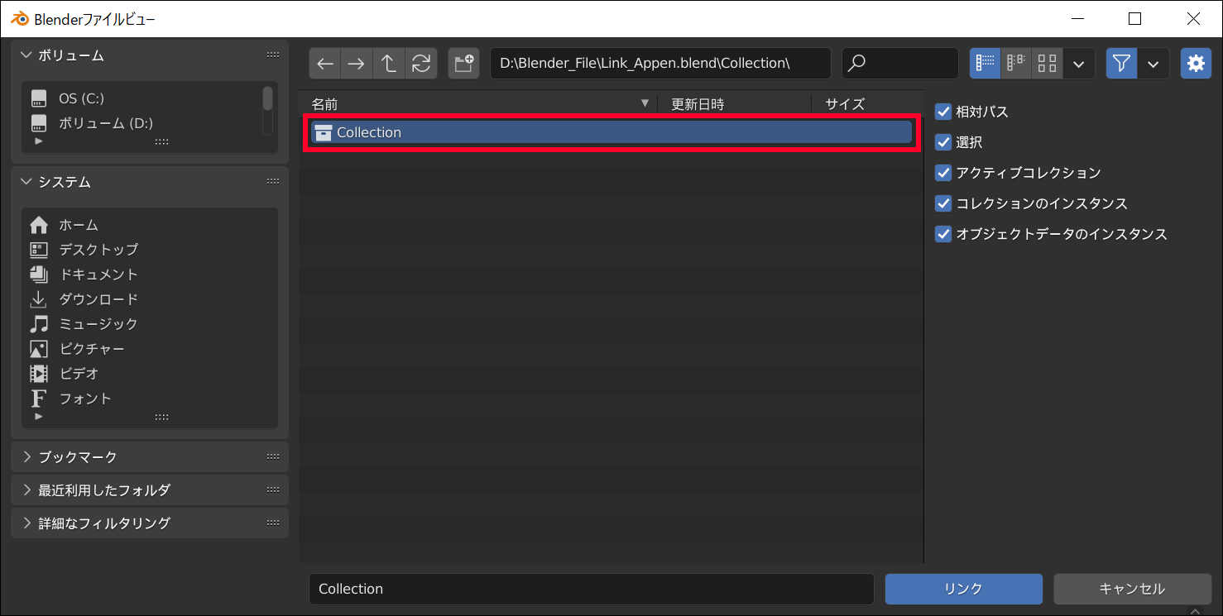The height and width of the screenshot is (616, 1223).
Task: Refresh the file list
Action: (421, 63)
